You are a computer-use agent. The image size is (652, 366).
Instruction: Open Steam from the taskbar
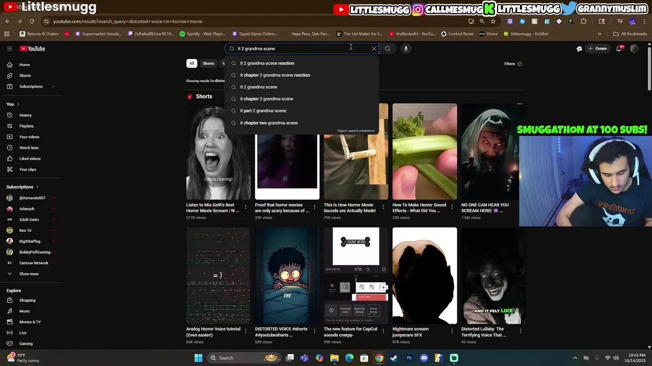point(394,358)
